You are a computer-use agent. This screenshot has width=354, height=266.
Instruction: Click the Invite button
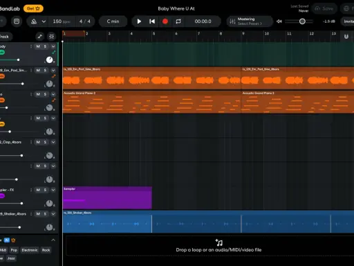(348, 21)
